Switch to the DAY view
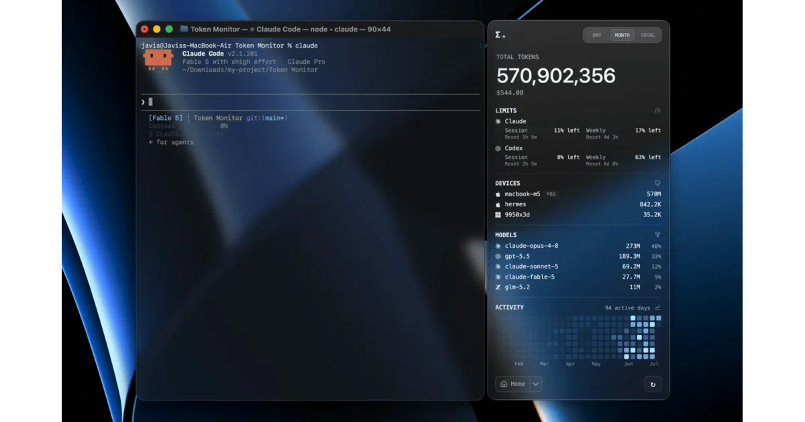The image size is (805, 422). point(596,35)
